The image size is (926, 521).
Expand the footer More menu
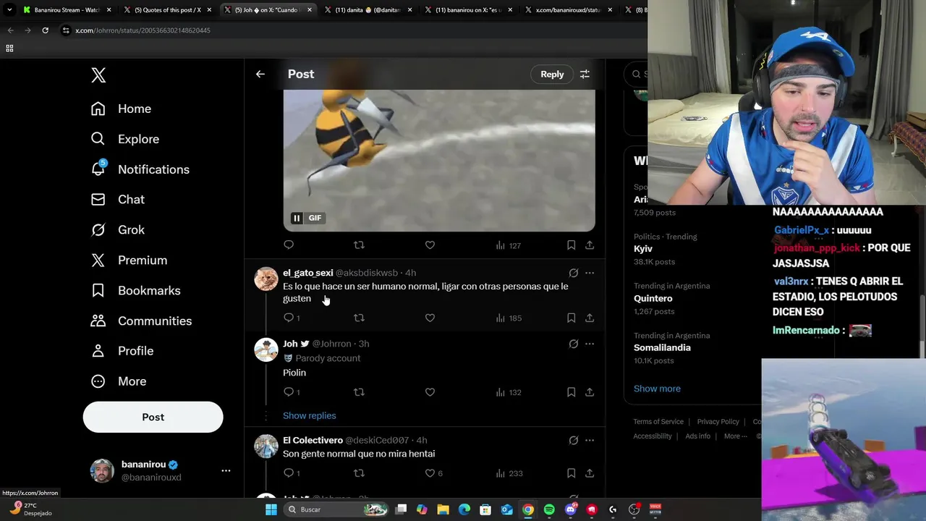coord(735,436)
